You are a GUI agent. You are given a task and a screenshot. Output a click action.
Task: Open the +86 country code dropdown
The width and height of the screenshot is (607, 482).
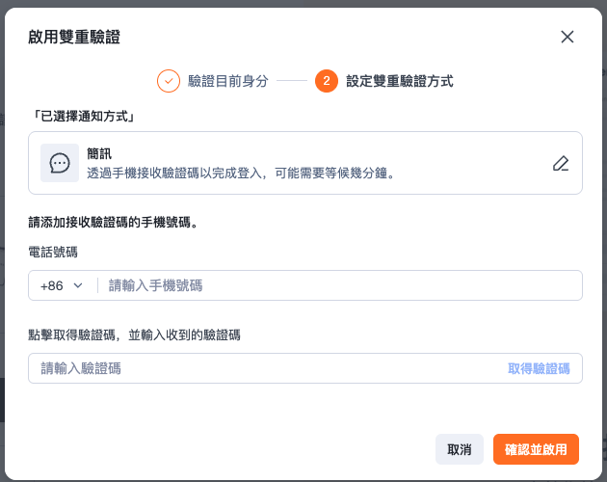point(62,285)
